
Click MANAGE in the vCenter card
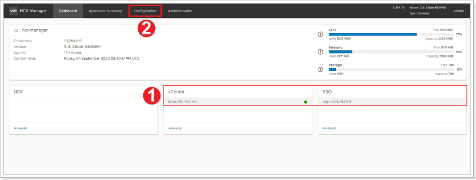point(175,128)
